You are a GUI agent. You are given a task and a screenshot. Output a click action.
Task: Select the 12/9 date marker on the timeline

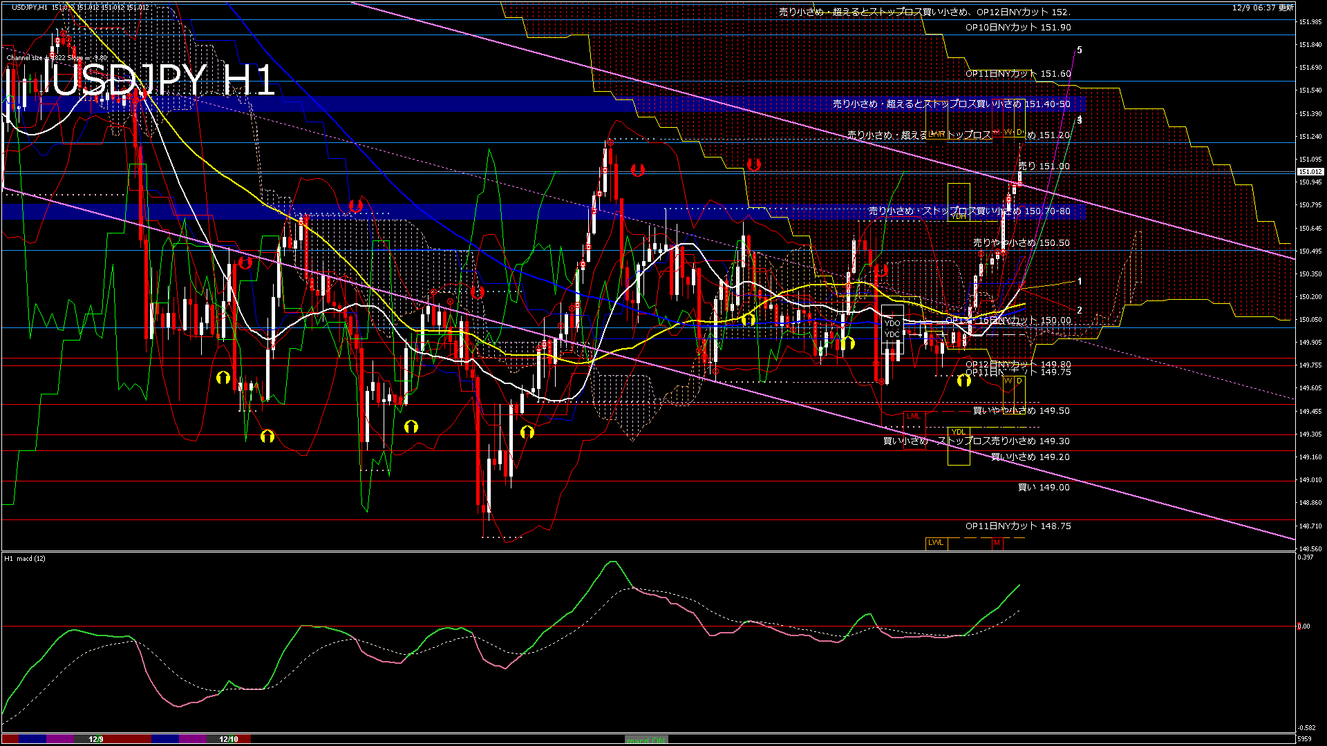[96, 739]
